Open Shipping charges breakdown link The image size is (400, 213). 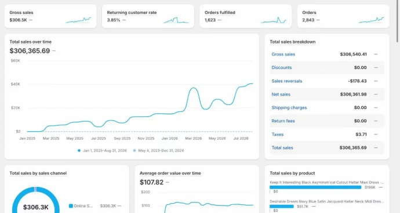pyautogui.click(x=289, y=108)
